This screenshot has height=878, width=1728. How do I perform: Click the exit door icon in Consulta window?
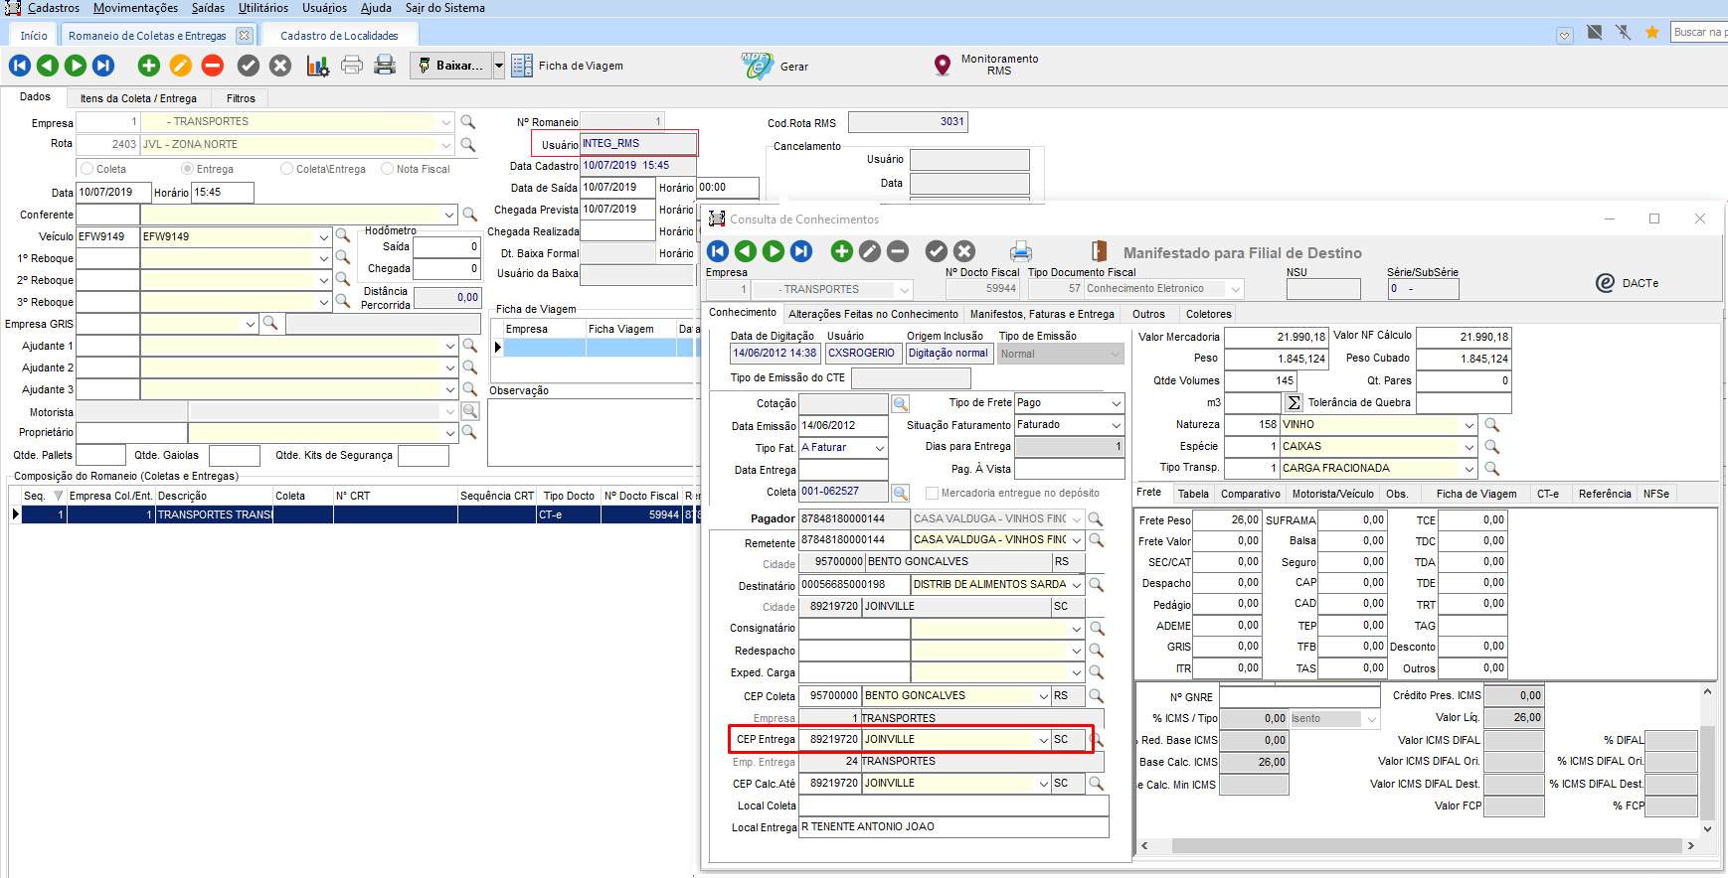pos(1099,251)
